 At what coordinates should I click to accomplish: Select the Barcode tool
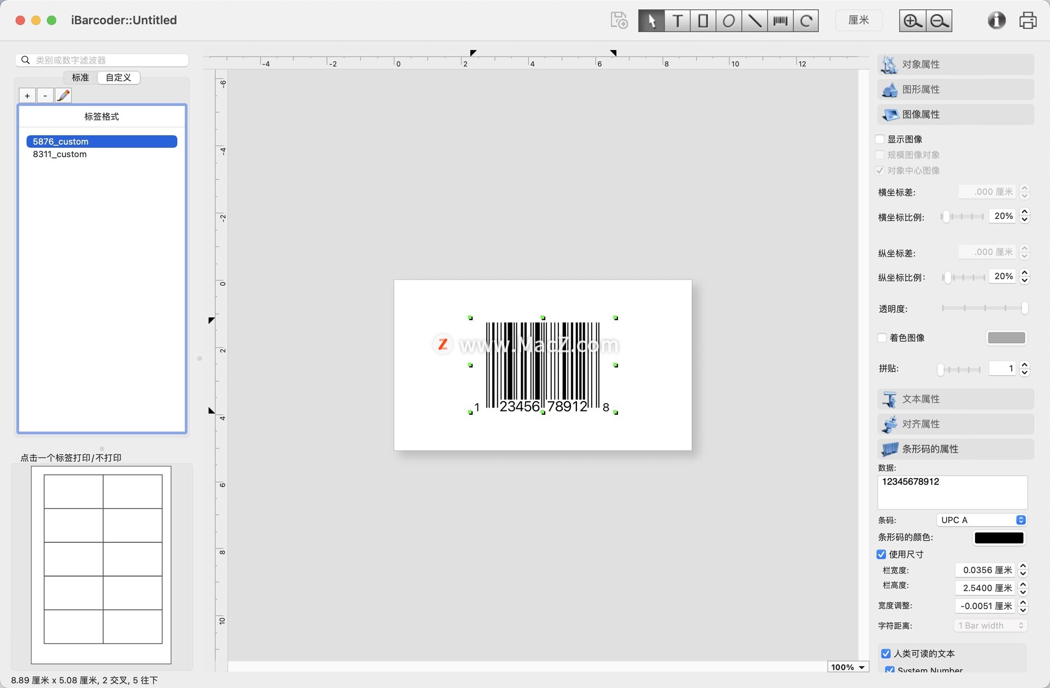click(x=780, y=21)
